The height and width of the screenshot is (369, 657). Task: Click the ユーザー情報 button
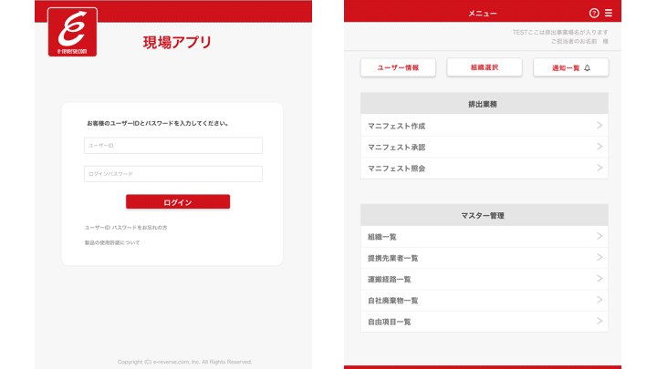[398, 67]
